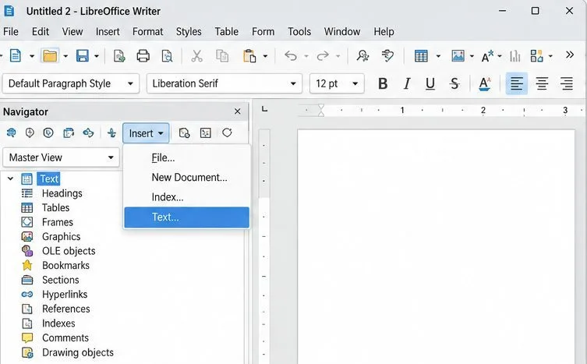Click the Export as PDF icon
The width and height of the screenshot is (587, 364).
(119, 56)
